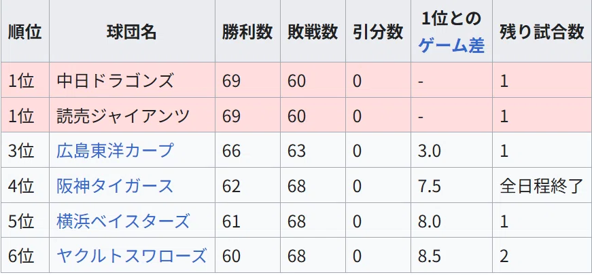Image resolution: width=592 pixels, height=275 pixels.
Task: Click the 球団名 column header
Action: point(132,31)
